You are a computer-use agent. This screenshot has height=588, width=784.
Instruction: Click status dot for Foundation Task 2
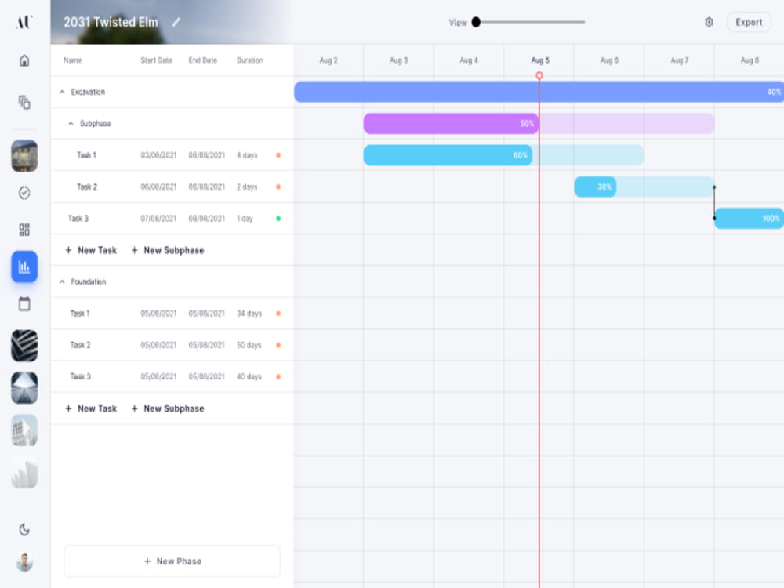tap(278, 345)
